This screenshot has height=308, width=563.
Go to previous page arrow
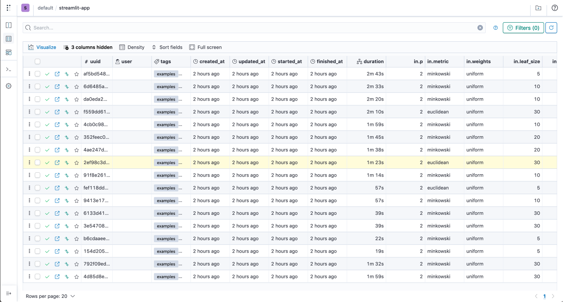click(x=536, y=296)
